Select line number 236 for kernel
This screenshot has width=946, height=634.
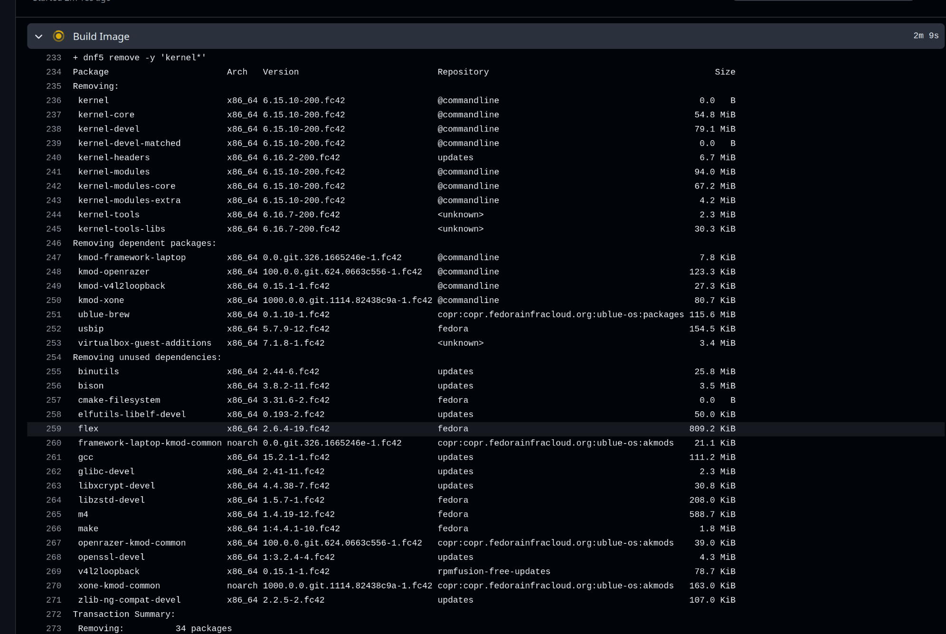point(54,101)
